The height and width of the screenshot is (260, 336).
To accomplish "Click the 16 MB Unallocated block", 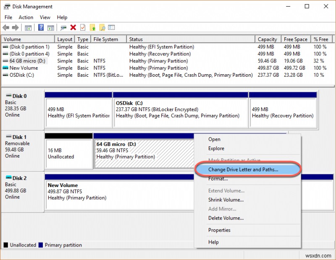I will pos(69,151).
